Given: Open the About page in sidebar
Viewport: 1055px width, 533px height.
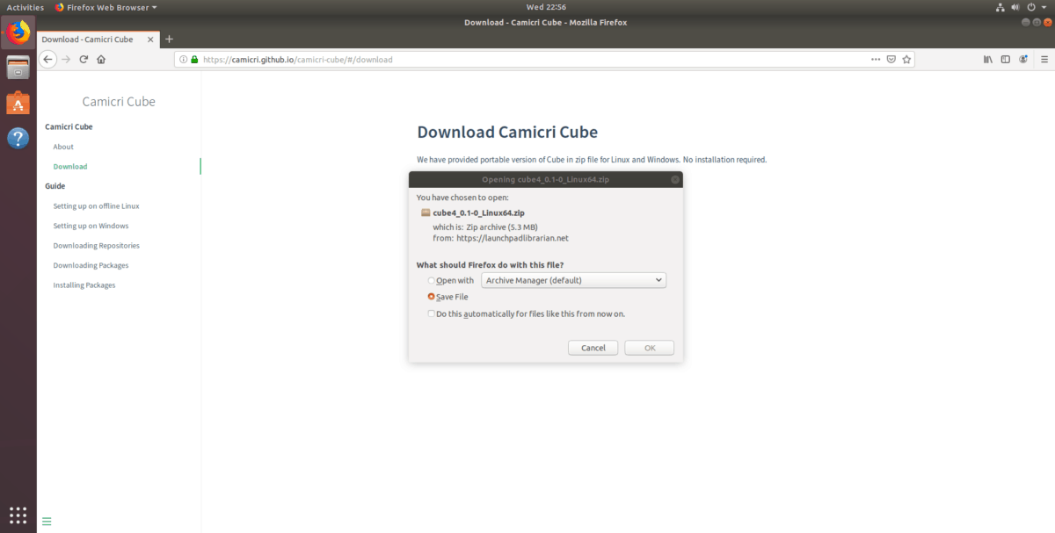Looking at the screenshot, I should click(63, 147).
